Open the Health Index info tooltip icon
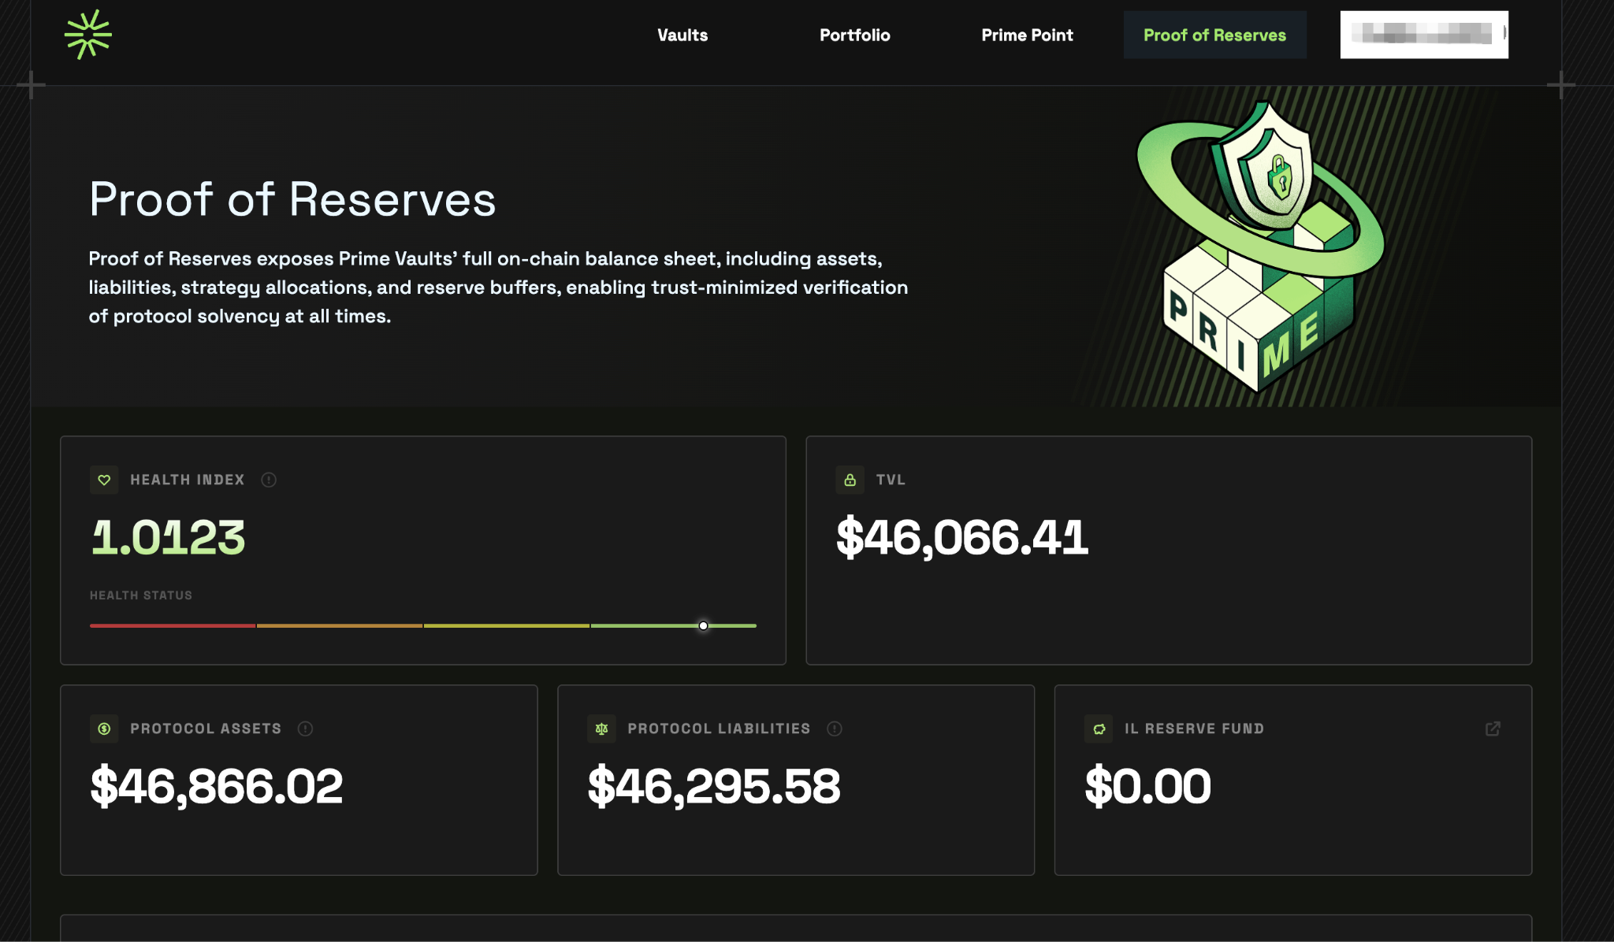 (x=269, y=480)
